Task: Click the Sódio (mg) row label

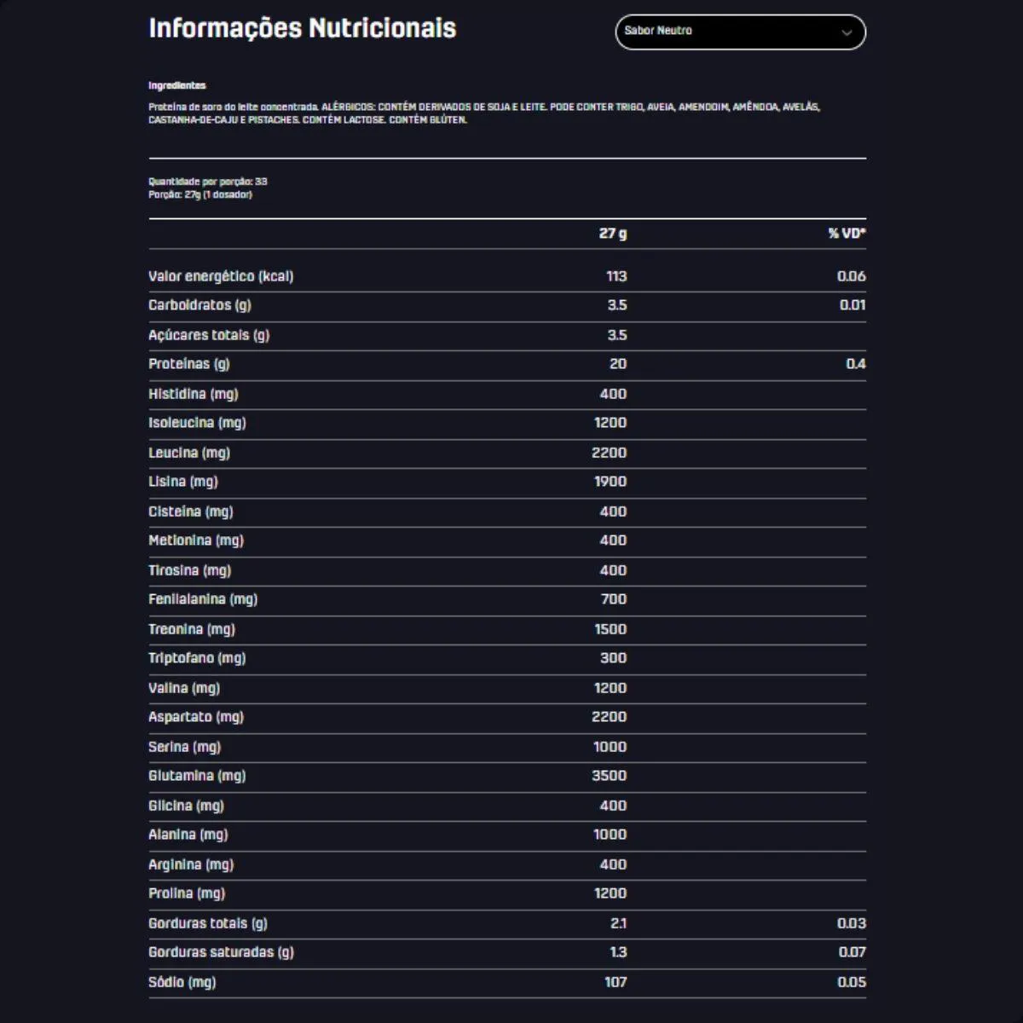Action: pyautogui.click(x=182, y=982)
